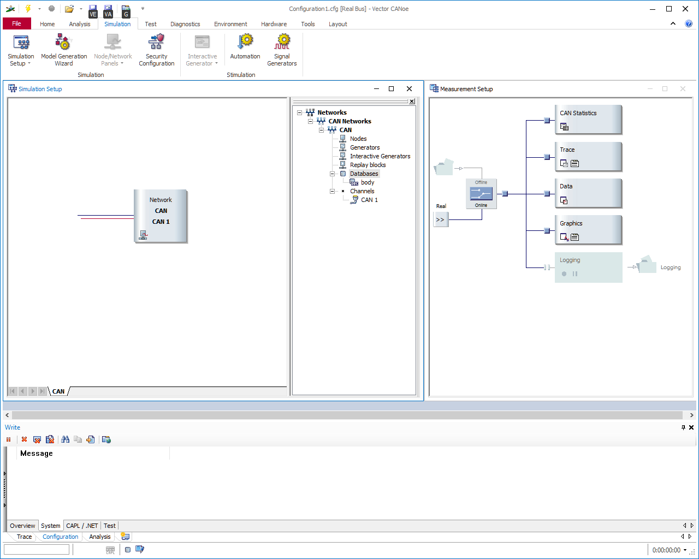Screen dimensions: 699x559
Task: Click the database icon in status bar
Action: [x=127, y=550]
